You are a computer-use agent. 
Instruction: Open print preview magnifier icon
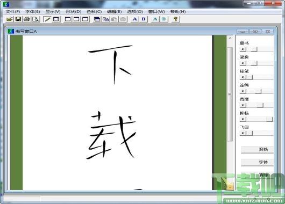[x=36, y=19]
